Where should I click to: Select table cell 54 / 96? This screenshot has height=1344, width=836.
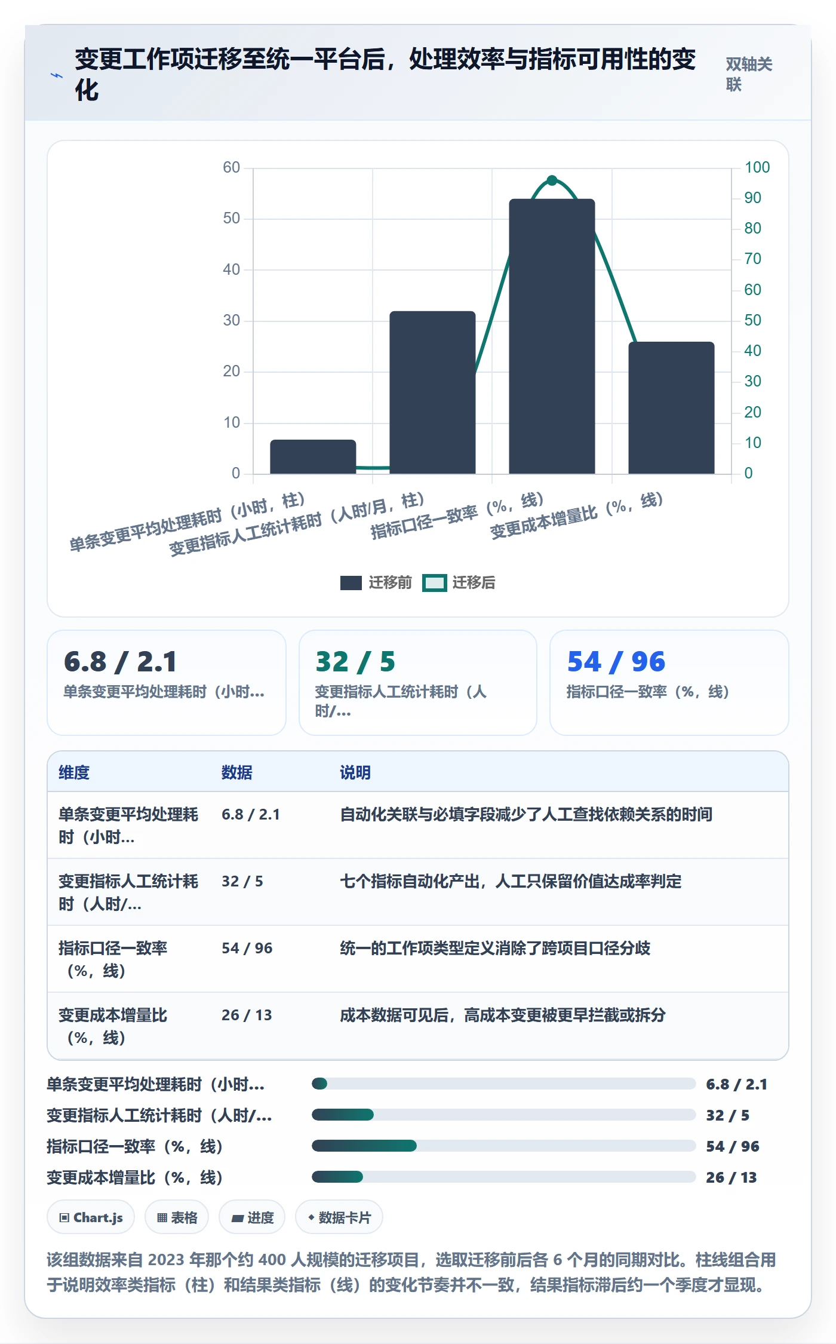[247, 948]
